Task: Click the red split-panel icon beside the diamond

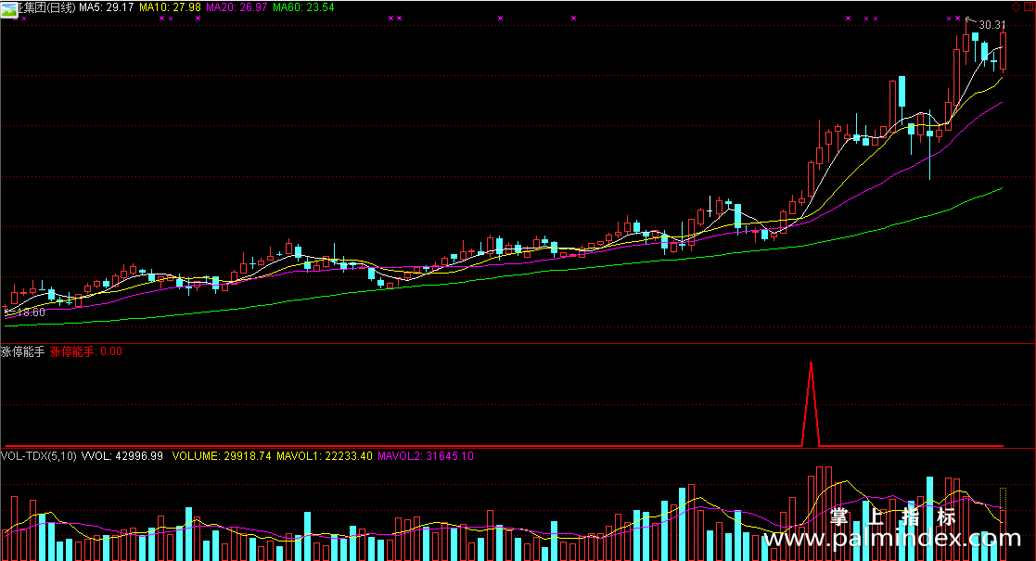Action: [x=1028, y=6]
